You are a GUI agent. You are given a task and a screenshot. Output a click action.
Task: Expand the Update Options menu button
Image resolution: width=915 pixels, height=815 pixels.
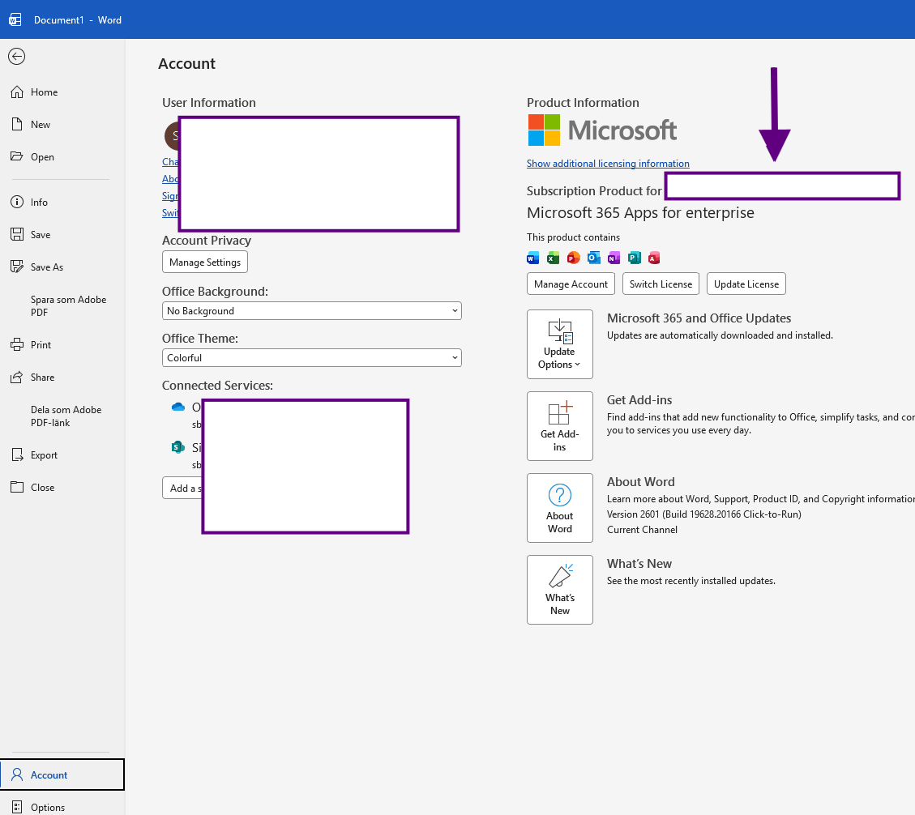(x=560, y=344)
